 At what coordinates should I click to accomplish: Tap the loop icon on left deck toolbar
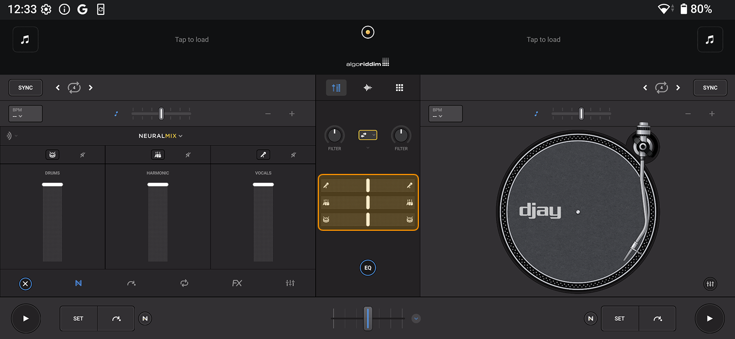184,283
